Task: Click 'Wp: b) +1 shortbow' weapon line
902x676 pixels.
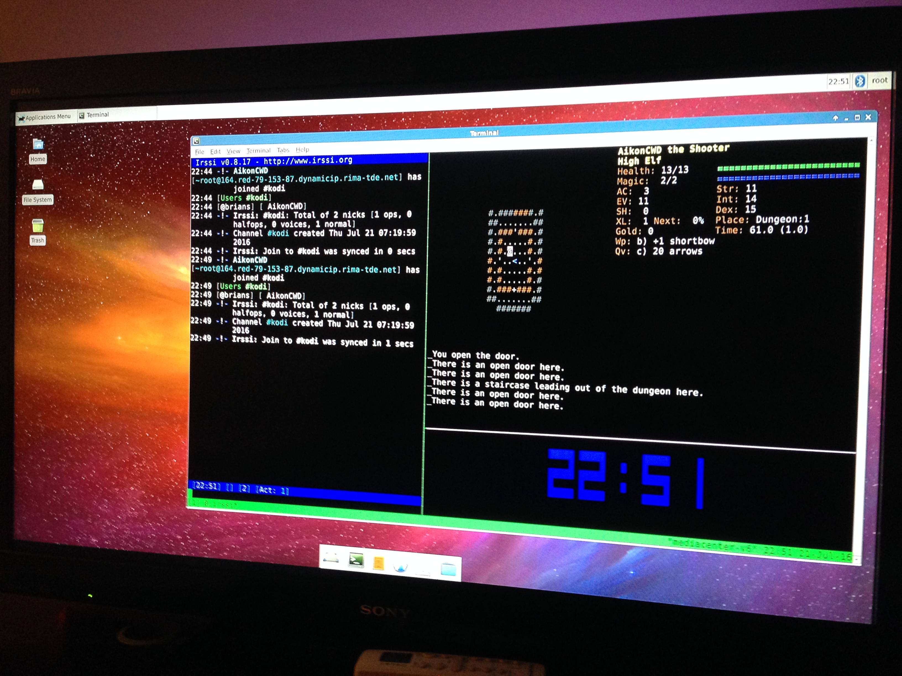Action: tap(665, 241)
